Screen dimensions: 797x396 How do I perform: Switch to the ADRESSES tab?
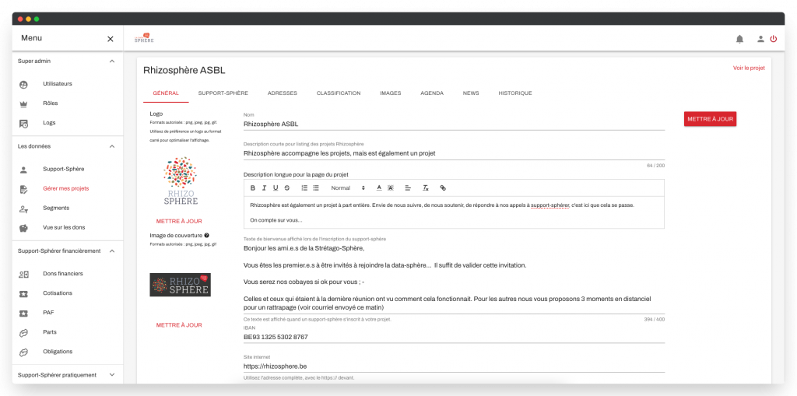click(x=282, y=93)
